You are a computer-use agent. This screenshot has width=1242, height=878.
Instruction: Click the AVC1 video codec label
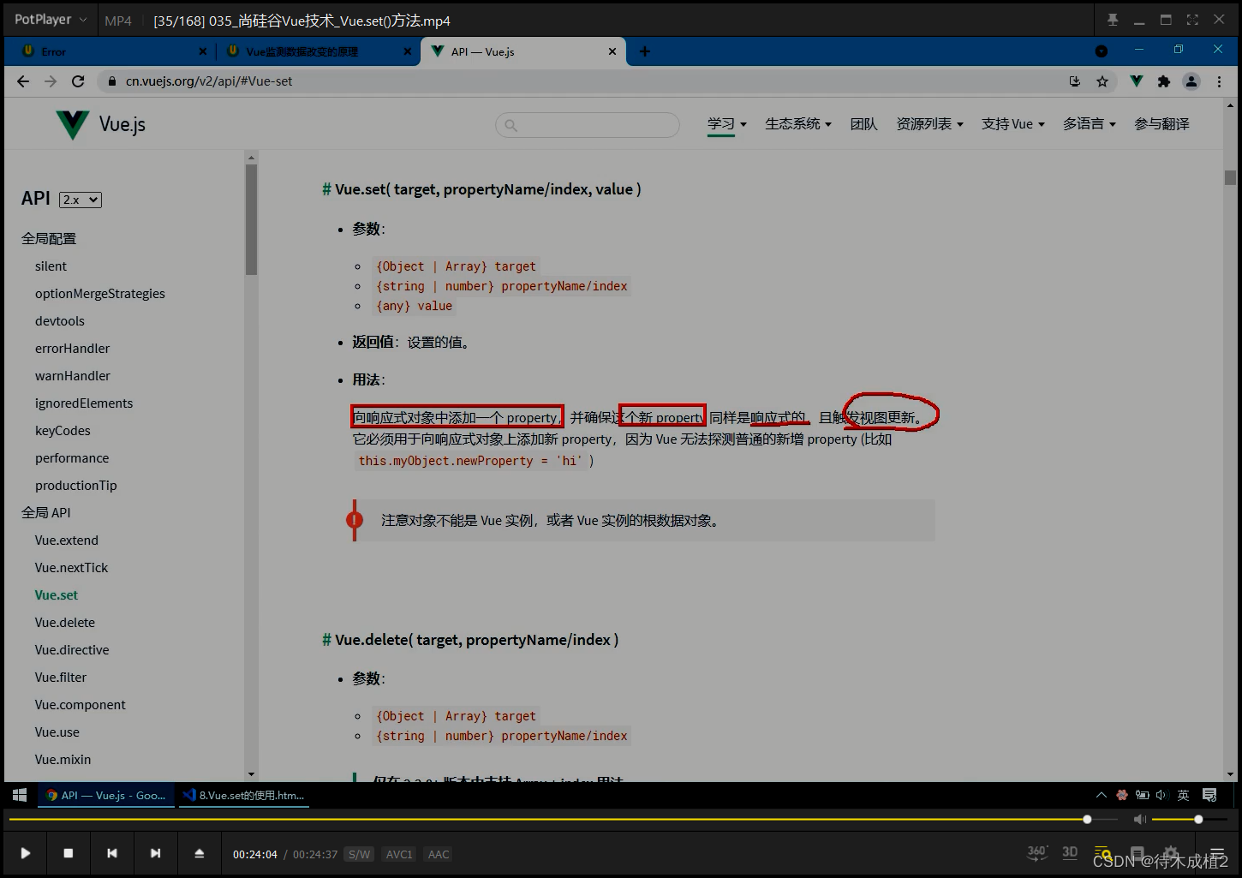coord(399,854)
